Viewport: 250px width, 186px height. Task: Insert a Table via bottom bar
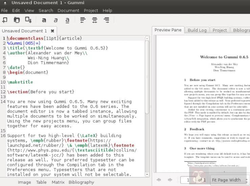pyautogui.click(x=41, y=182)
